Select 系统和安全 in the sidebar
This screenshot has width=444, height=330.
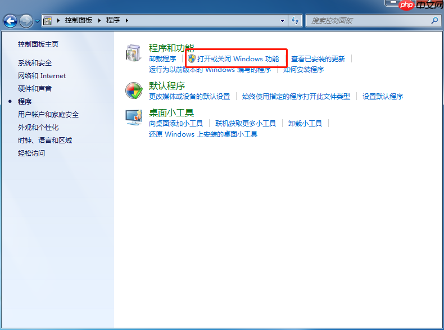(35, 63)
